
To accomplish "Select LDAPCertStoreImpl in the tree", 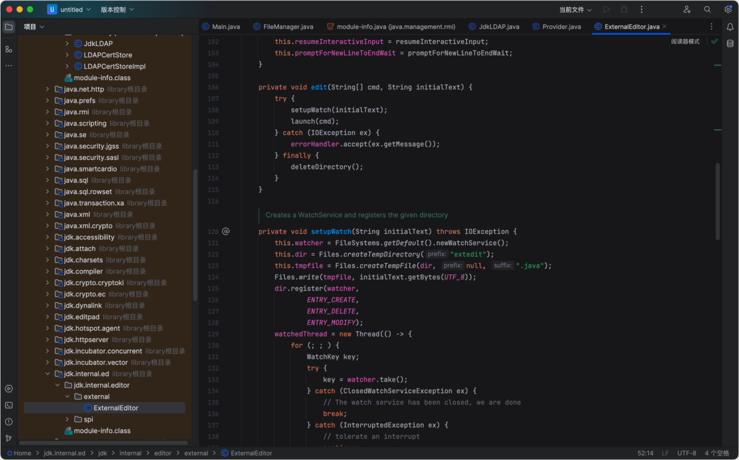I will tap(115, 66).
